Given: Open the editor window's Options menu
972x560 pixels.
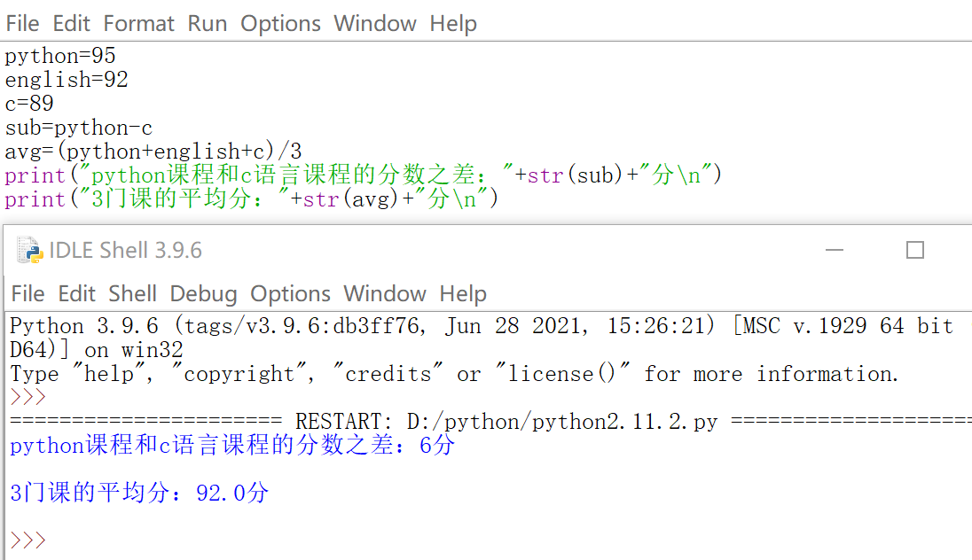Looking at the screenshot, I should click(280, 23).
